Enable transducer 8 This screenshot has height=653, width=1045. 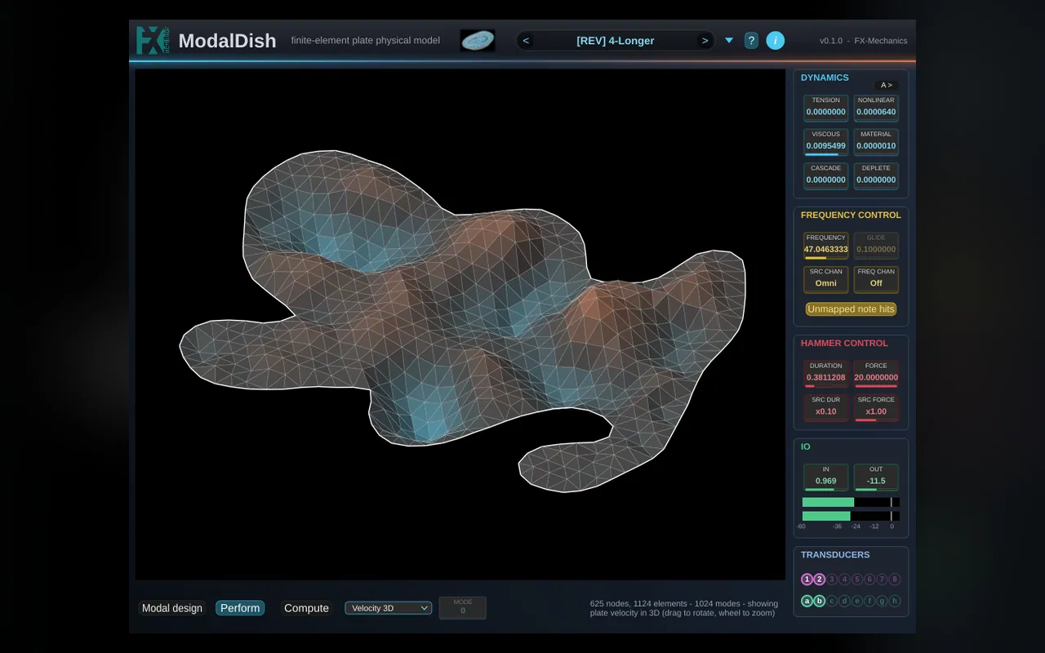click(x=895, y=580)
